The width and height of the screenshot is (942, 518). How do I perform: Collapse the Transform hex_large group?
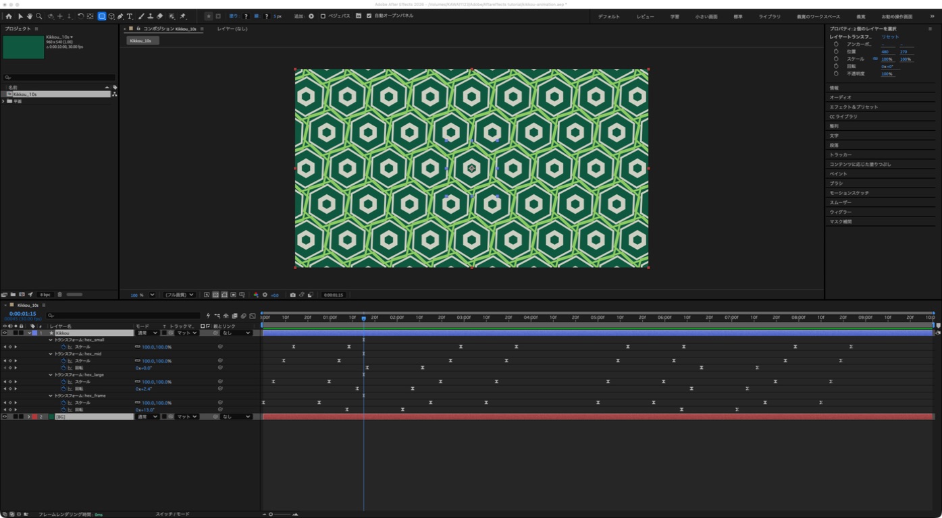51,375
